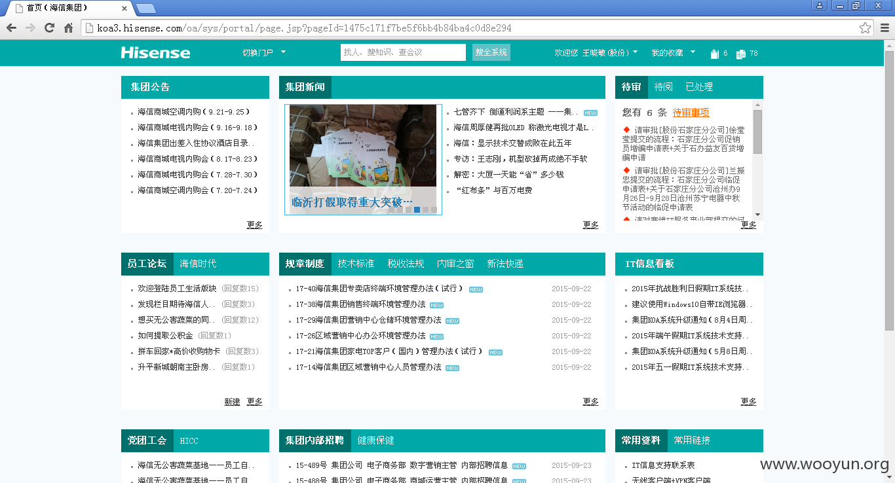Viewport: 895px width, 483px height.
Task: Click NEW badge next to 15-489号 posting
Action: 519,466
